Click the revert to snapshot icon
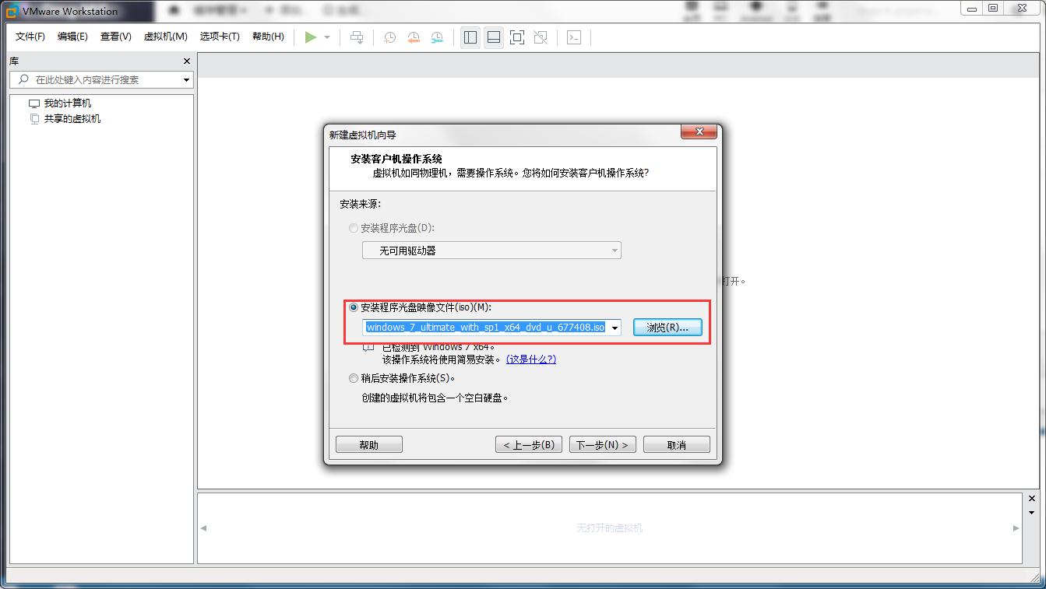 (x=414, y=37)
